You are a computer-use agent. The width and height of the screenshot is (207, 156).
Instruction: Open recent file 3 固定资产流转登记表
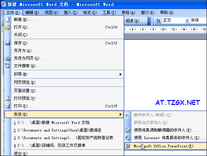(64, 138)
